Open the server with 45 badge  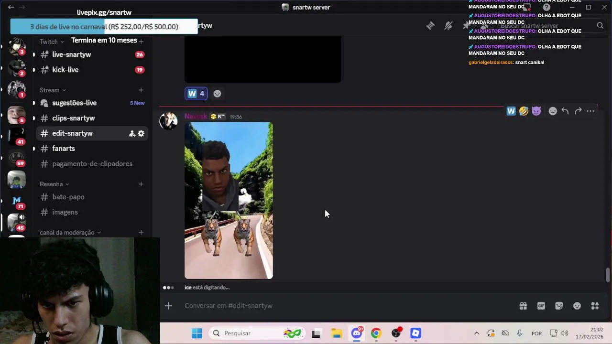pos(16,222)
